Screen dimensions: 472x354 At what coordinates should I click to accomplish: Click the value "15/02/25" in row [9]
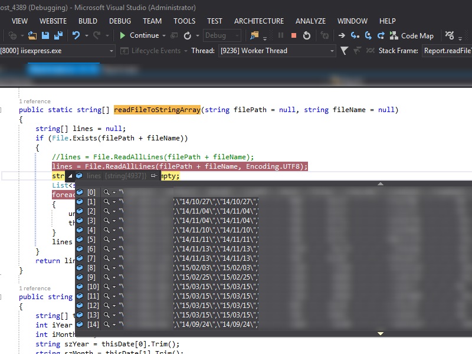[195, 277]
